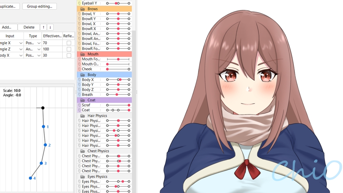Click the parameter icon beside Cheek
Screen dimensions: 343x193
click(x=79, y=69)
